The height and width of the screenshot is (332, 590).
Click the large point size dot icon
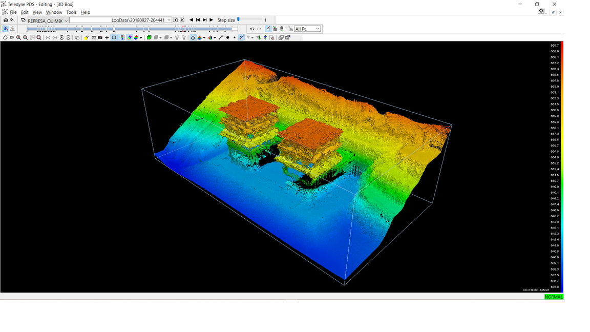228,37
